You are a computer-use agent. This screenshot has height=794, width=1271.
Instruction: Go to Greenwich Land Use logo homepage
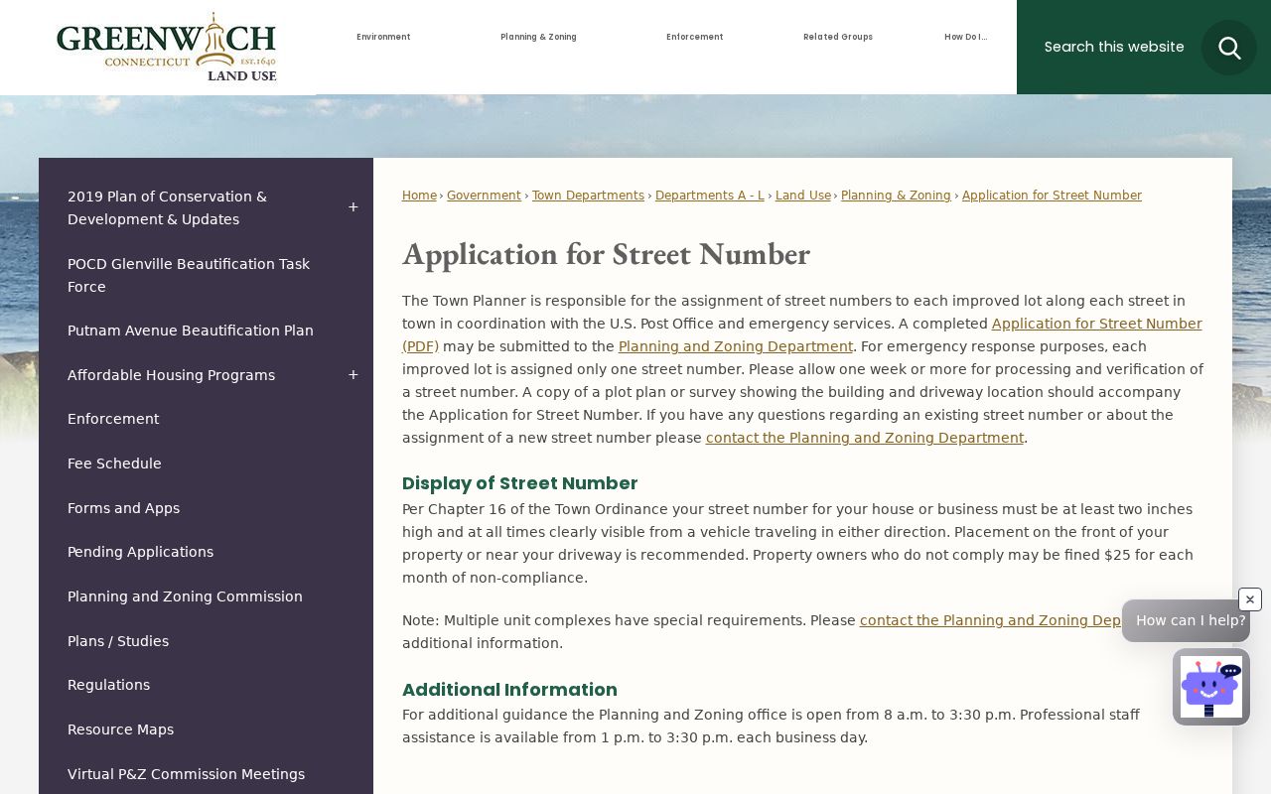coord(167,47)
